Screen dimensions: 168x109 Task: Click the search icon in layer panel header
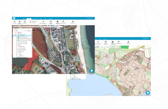coord(31,31)
